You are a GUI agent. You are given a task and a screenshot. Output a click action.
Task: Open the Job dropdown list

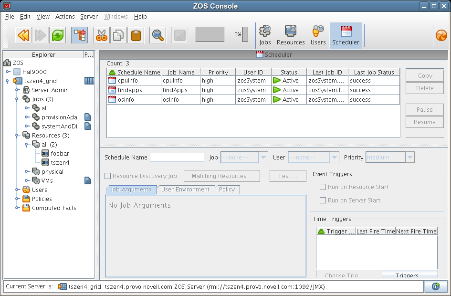pyautogui.click(x=263, y=158)
